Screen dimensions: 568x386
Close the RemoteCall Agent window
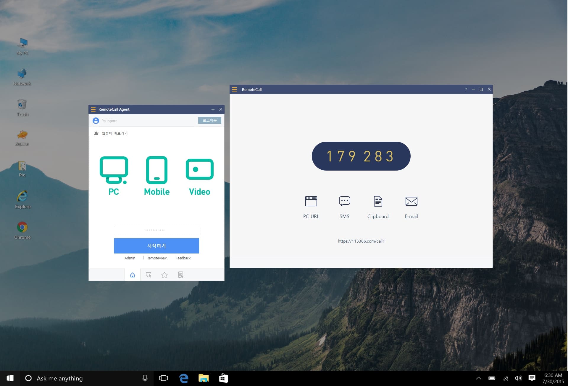pos(221,109)
